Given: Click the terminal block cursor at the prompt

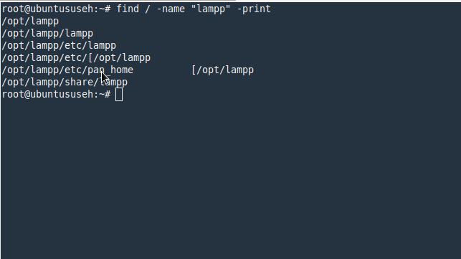Looking at the screenshot, I should coord(119,95).
